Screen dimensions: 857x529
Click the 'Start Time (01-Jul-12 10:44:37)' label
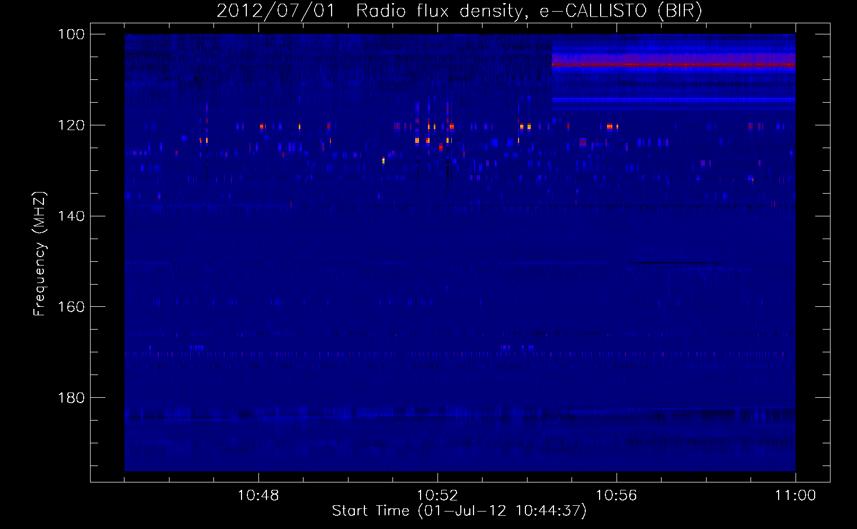click(x=459, y=511)
